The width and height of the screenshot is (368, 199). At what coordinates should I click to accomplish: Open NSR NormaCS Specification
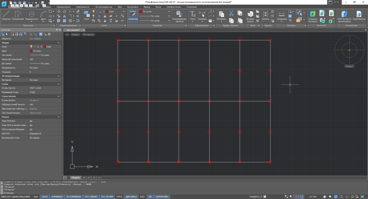[344, 16]
